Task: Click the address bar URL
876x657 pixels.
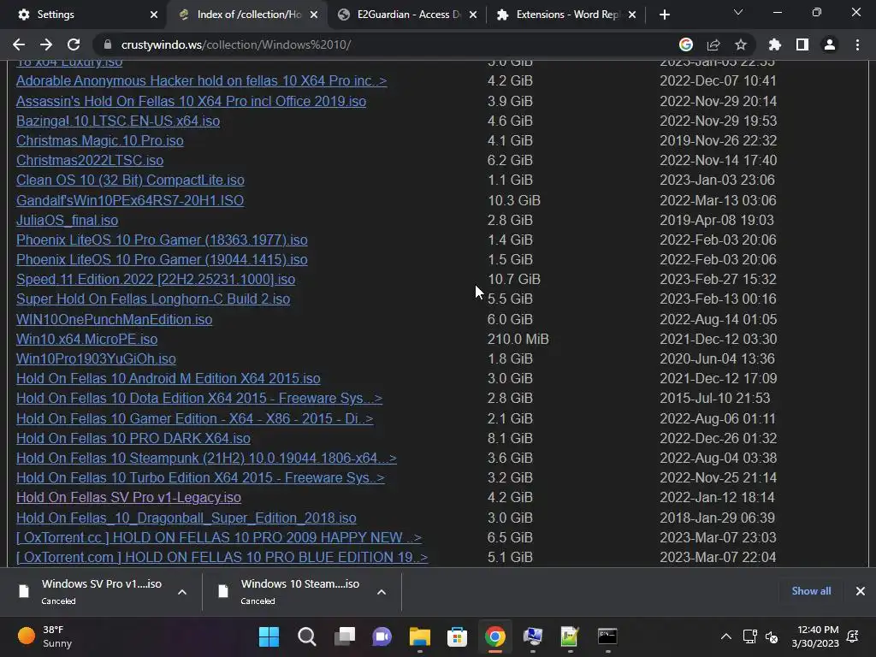Action: 236,44
